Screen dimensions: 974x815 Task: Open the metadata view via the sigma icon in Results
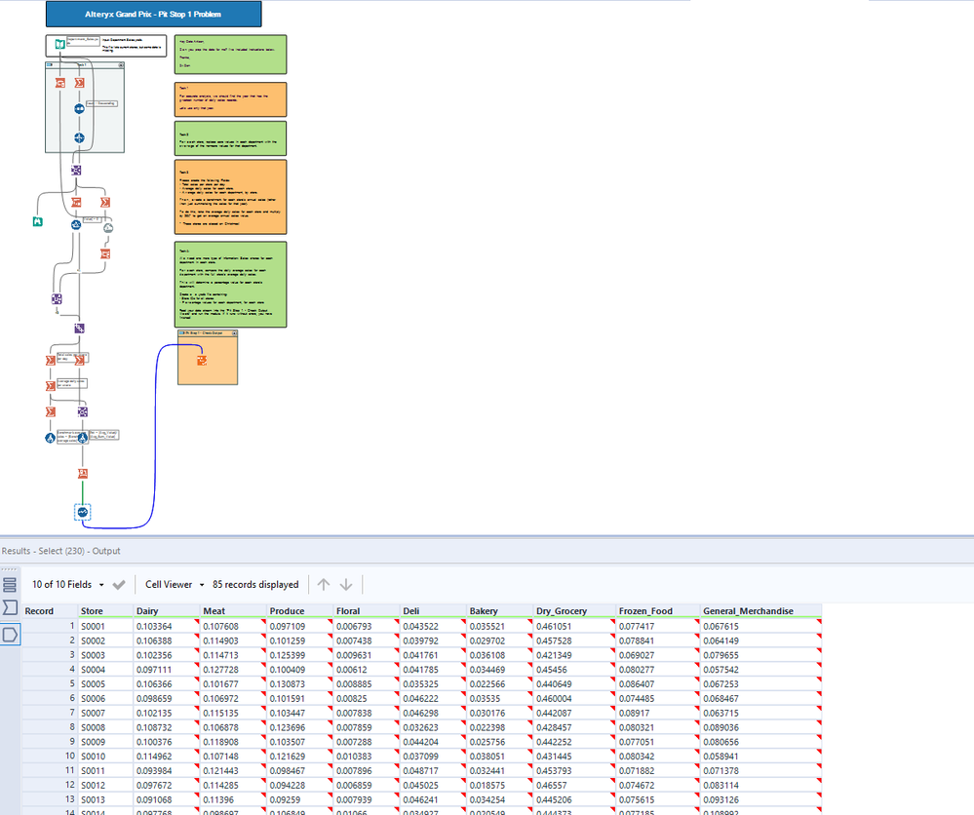pyautogui.click(x=11, y=607)
